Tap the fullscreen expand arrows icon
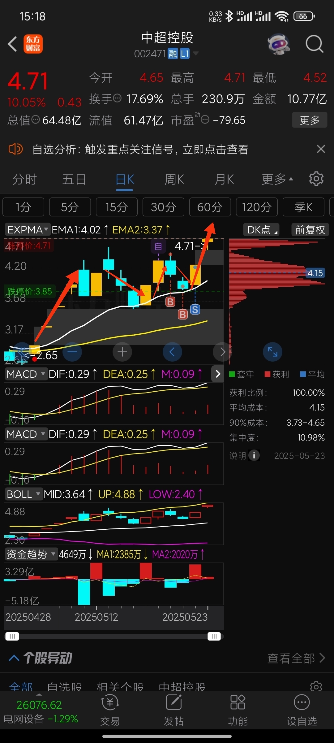Screen dimensions: 334x743 (x=272, y=352)
